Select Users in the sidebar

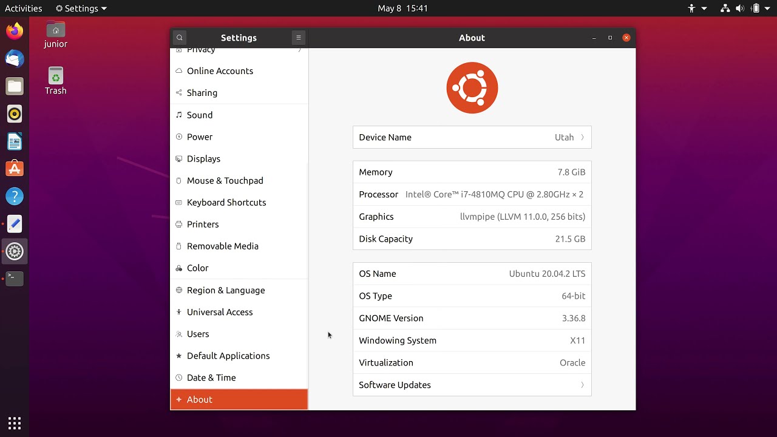point(239,334)
